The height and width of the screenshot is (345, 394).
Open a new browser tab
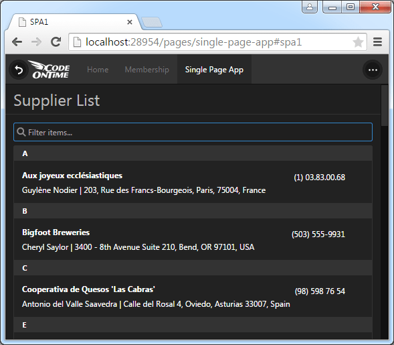pyautogui.click(x=152, y=22)
